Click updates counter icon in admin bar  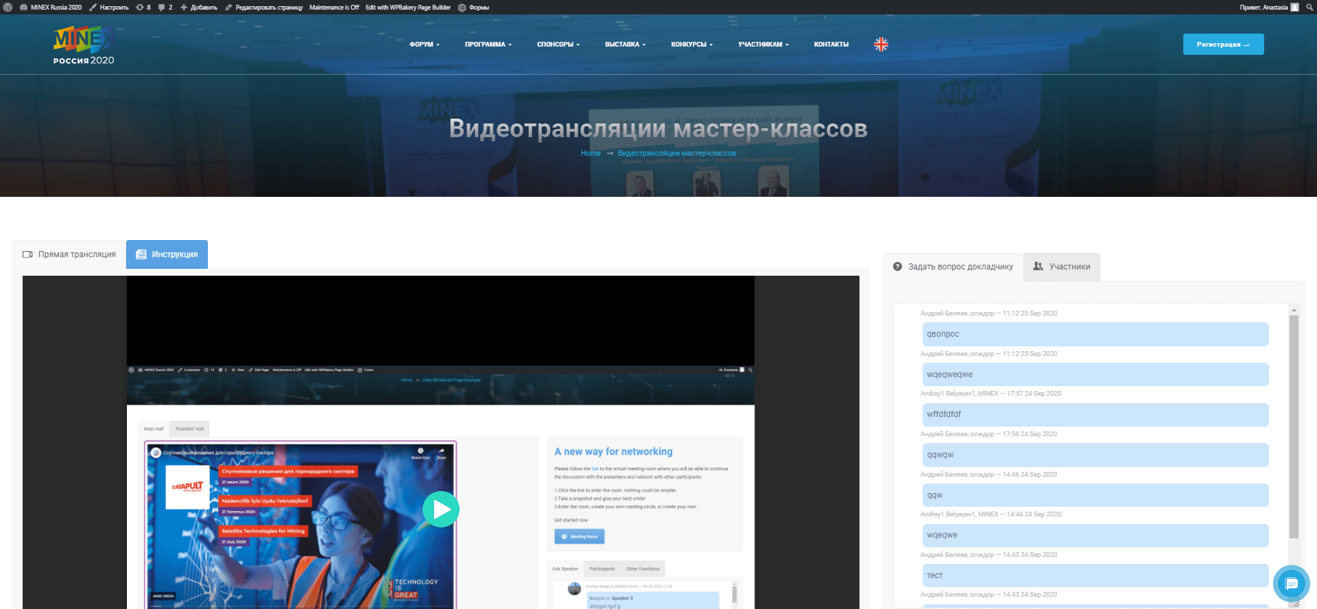pos(143,8)
